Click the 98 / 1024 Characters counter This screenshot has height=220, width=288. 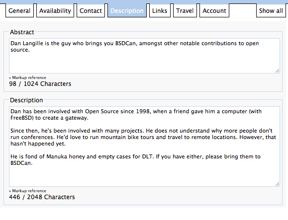coord(40,84)
